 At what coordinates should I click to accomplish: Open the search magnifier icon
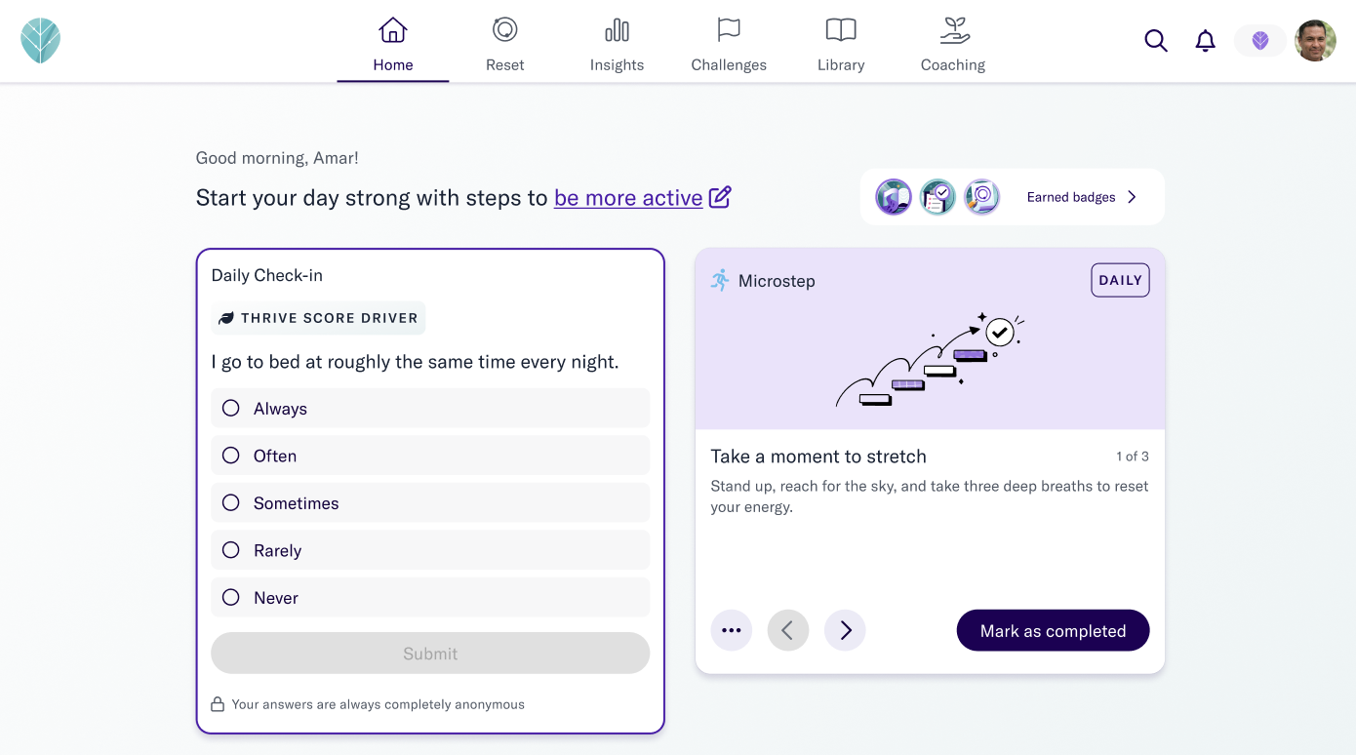point(1156,41)
